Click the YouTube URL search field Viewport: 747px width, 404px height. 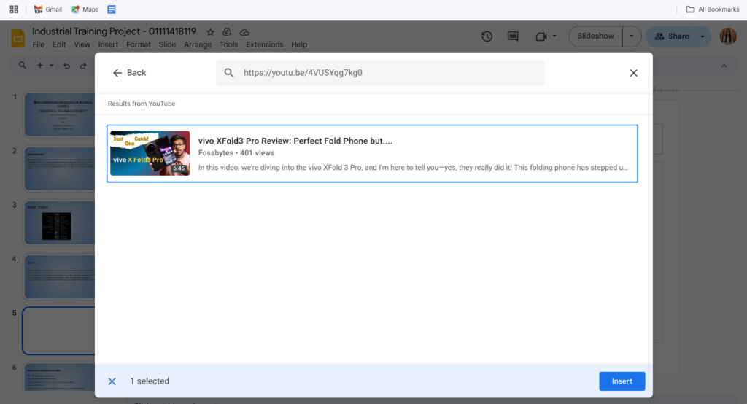pos(387,73)
